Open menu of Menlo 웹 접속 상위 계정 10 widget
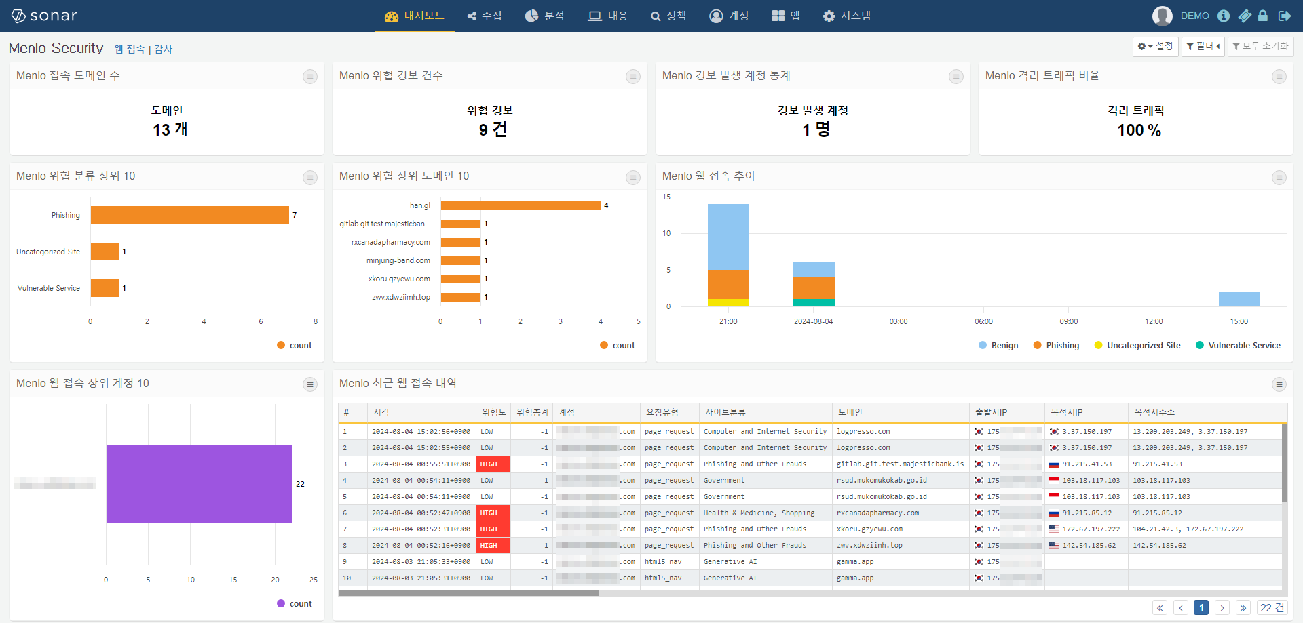The image size is (1303, 623). pyautogui.click(x=310, y=384)
